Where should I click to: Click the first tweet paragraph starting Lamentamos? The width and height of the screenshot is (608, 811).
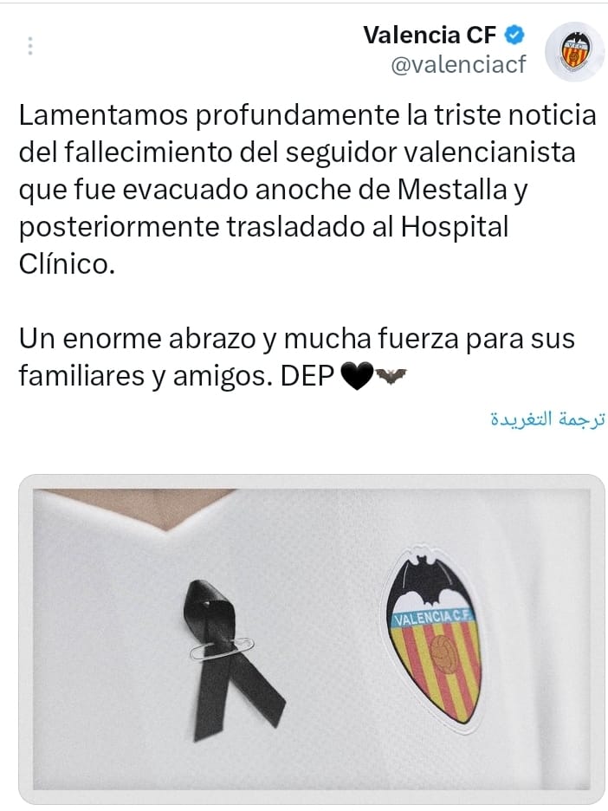[x=307, y=189]
